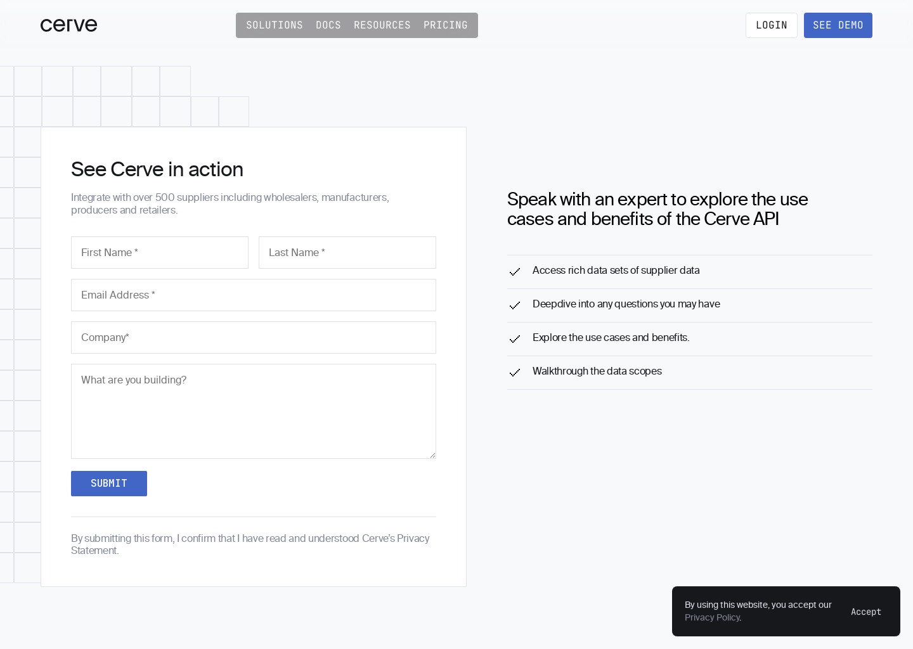
Task: Open the Solutions menu
Action: pos(275,25)
